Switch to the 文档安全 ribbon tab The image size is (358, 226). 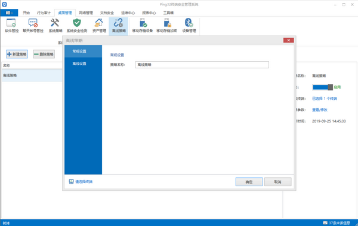pos(107,13)
